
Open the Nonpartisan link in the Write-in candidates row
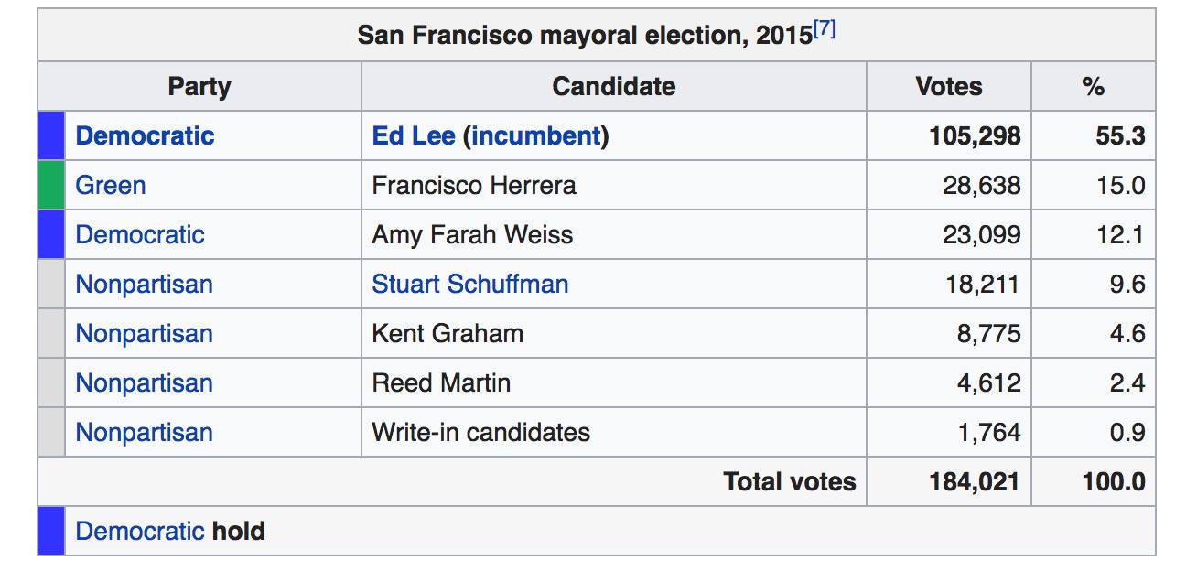144,433
